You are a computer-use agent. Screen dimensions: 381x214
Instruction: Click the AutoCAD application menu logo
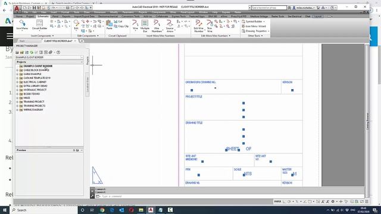17,9
